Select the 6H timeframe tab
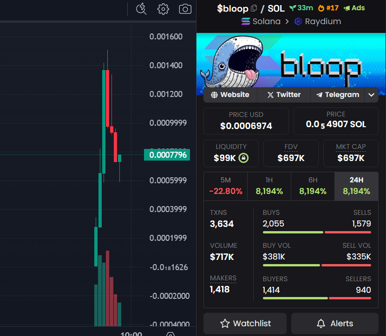 (313, 186)
